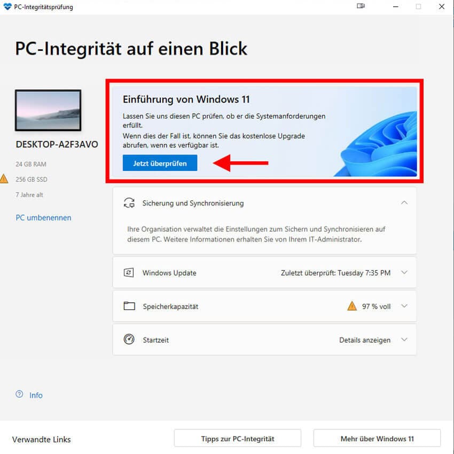Viewport: 454px width, 454px height.
Task: Click the Jetzt überprüfen button
Action: click(x=160, y=163)
